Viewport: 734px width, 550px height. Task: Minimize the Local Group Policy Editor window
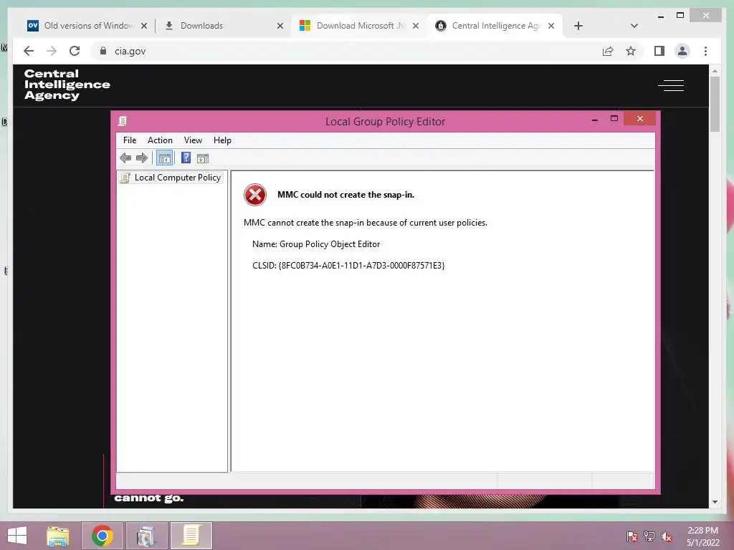pos(594,120)
